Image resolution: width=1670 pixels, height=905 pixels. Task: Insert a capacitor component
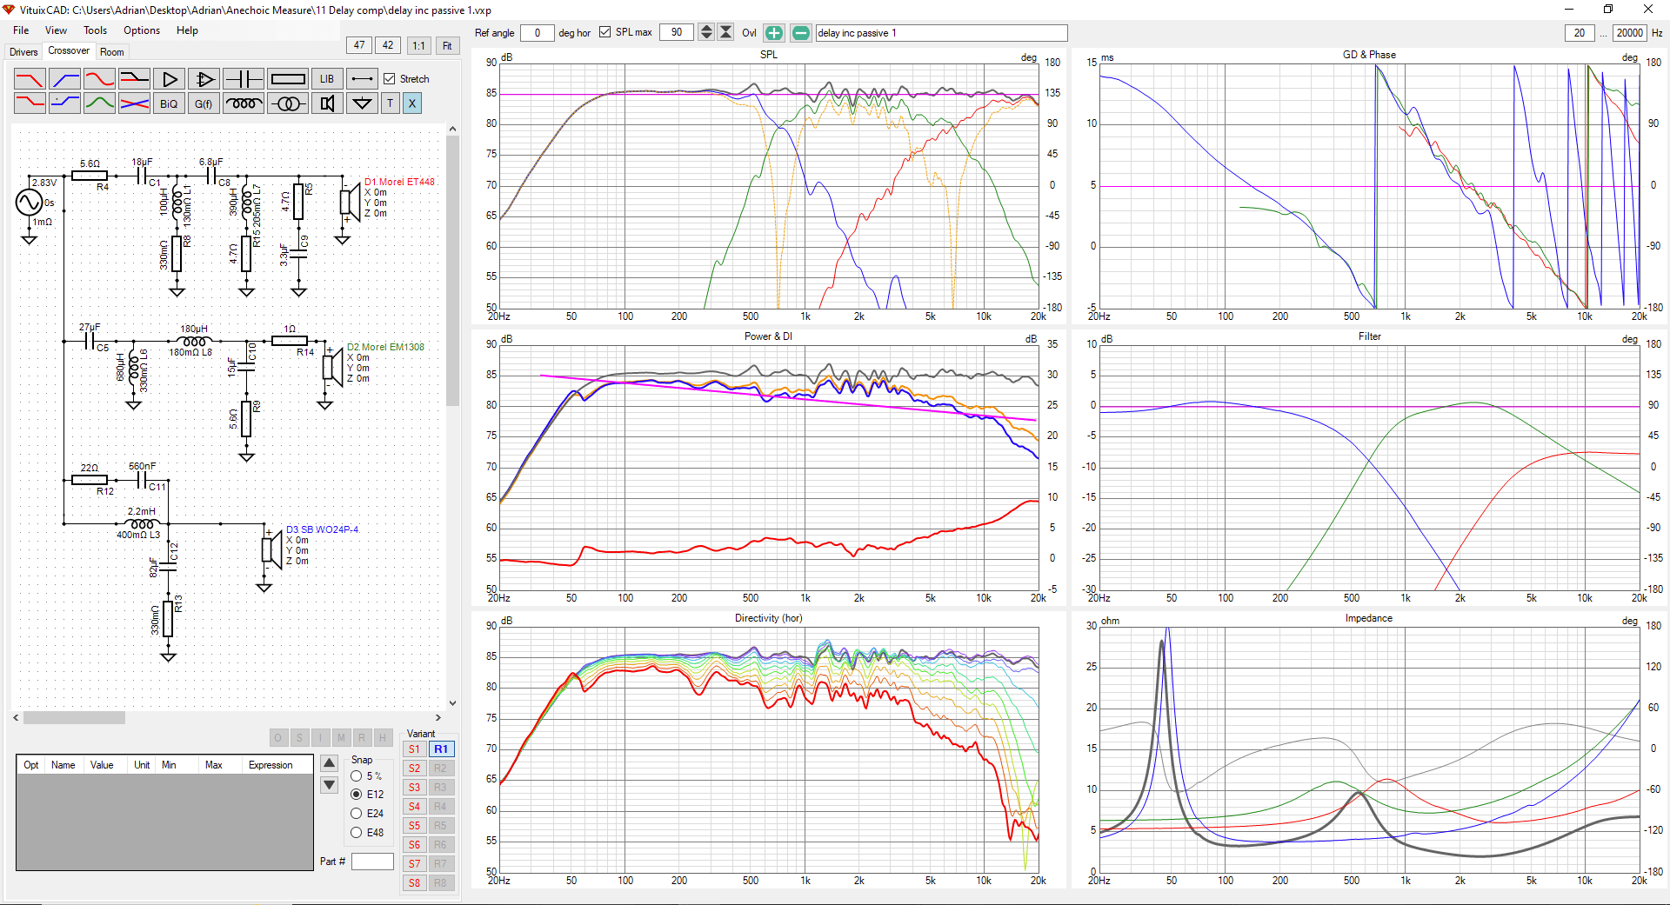tap(243, 79)
